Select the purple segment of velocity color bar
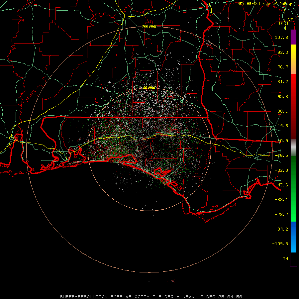 click(293, 37)
